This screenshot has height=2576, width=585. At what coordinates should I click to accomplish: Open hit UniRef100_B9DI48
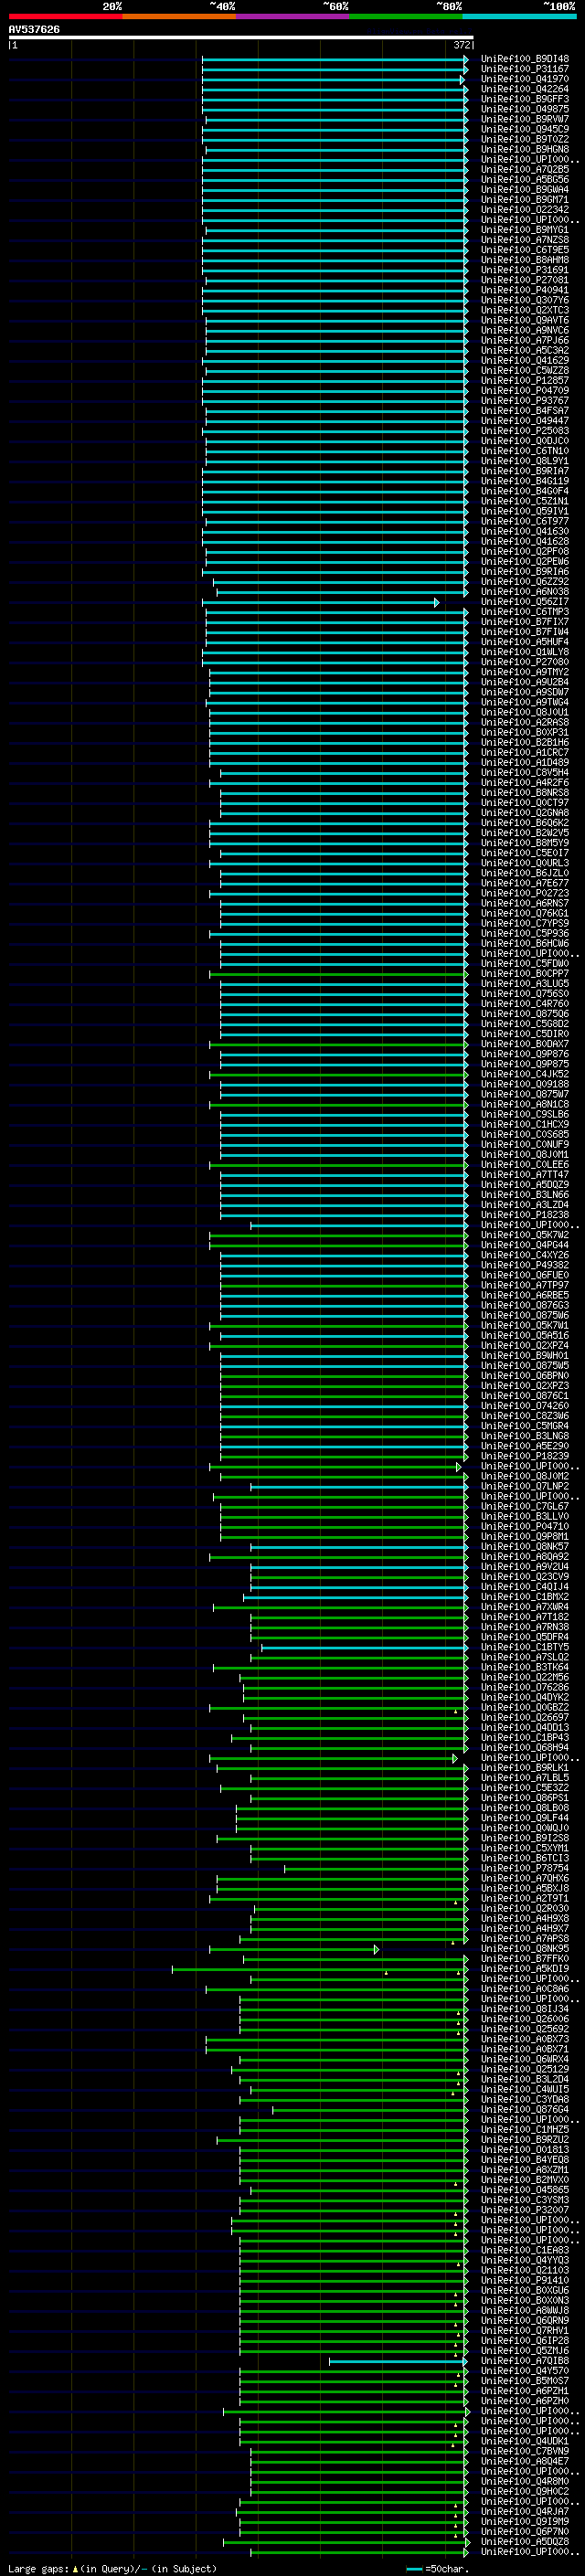tap(525, 59)
